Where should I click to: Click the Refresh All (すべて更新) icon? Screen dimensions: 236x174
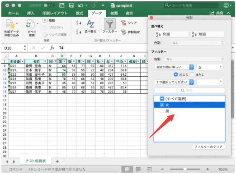[30, 24]
